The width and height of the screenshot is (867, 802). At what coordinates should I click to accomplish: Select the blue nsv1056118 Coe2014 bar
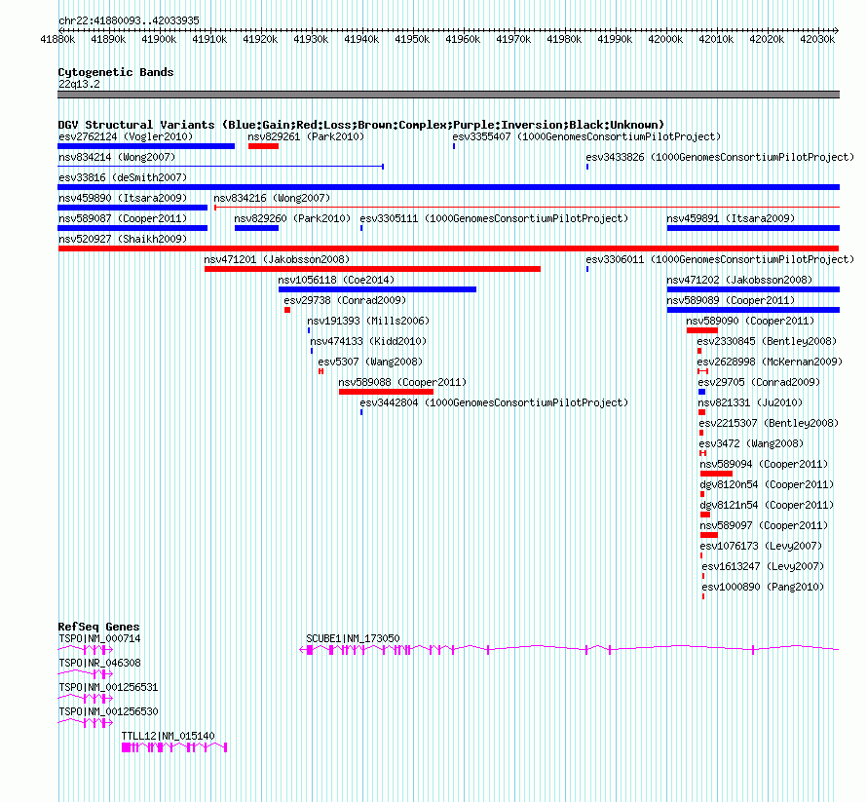pyautogui.click(x=377, y=289)
